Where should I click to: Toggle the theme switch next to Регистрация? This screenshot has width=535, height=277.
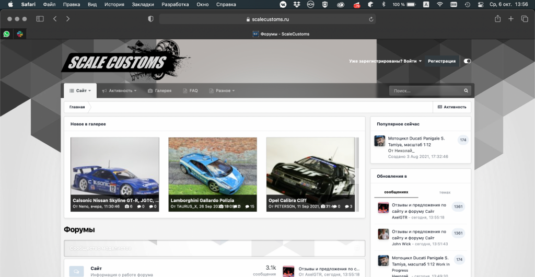467,61
